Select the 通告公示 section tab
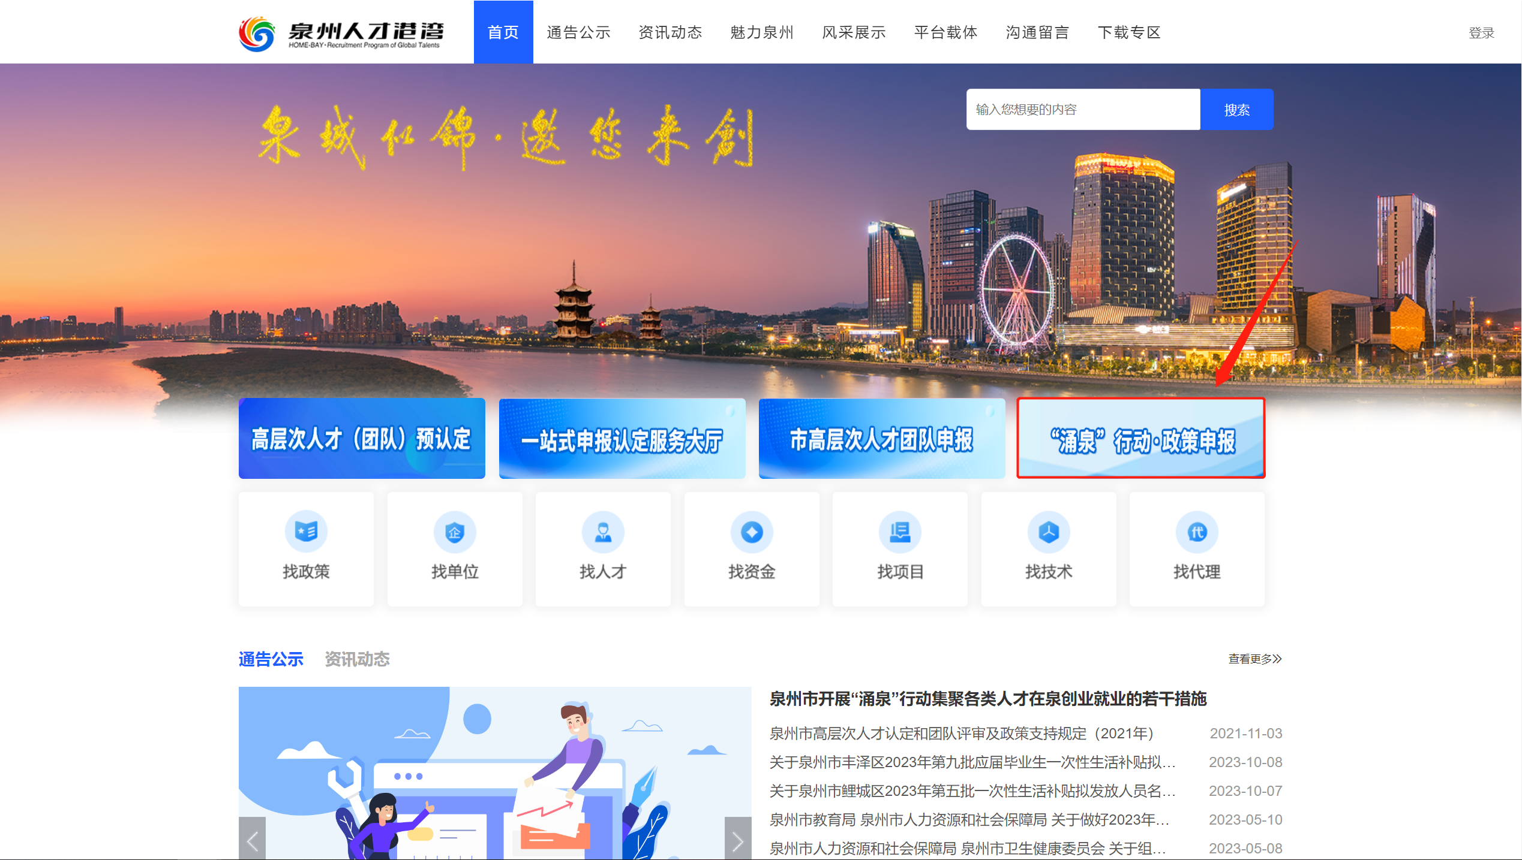1522x860 pixels. coord(271,659)
